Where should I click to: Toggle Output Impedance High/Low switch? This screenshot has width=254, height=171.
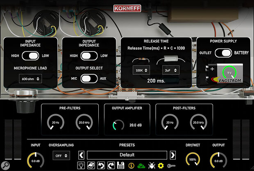89,56
